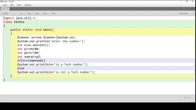Close the editor window
Image resolution: width=196 pixels, height=110 pixels.
pos(193,2)
